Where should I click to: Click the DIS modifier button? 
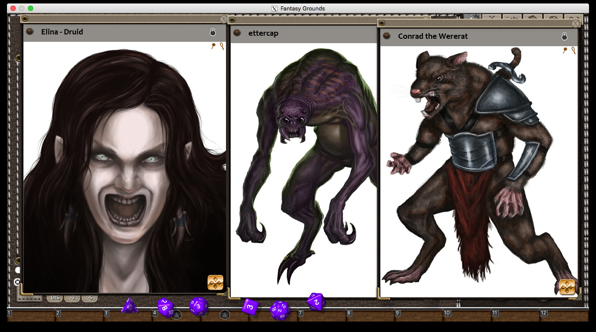tap(55, 298)
